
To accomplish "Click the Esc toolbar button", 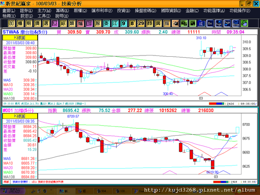I will pyautogui.click(x=210, y=23).
